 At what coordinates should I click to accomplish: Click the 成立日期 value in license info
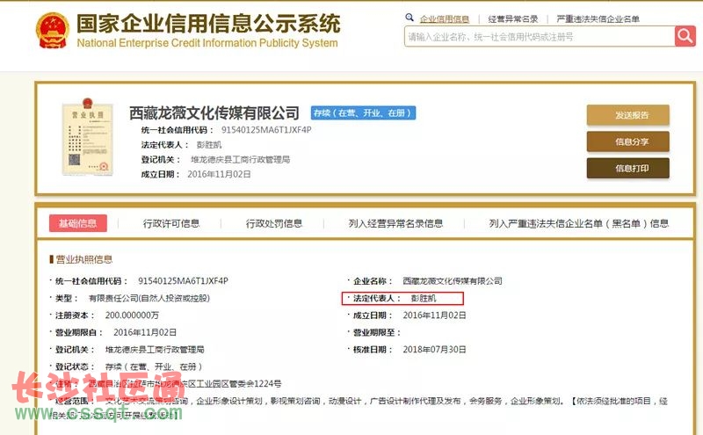(x=434, y=315)
